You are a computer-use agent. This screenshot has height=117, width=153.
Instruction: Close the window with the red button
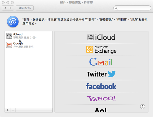pos(3,3)
